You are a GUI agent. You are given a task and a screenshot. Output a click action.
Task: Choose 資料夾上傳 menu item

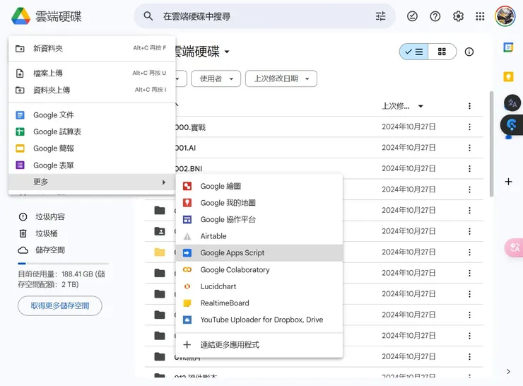[92, 90]
